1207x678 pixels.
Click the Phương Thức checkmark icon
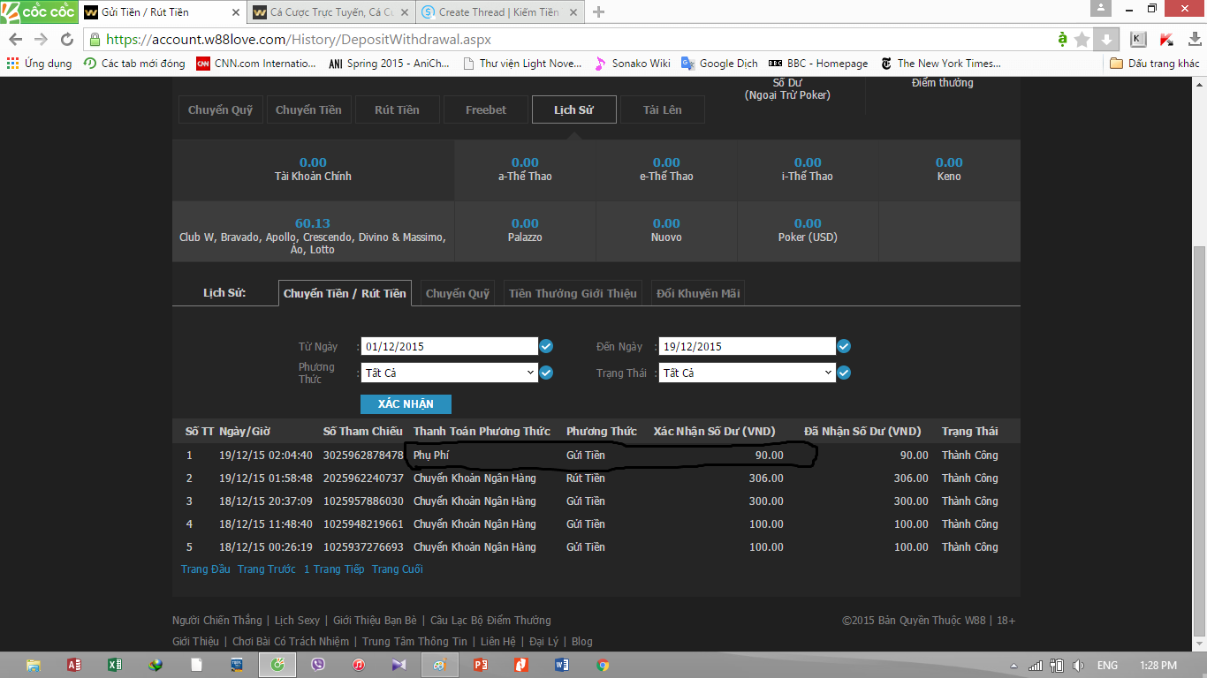[x=546, y=373]
